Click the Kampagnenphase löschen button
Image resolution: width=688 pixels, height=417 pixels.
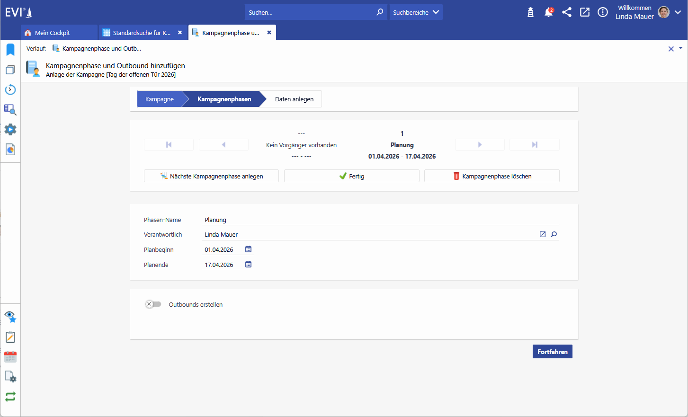click(491, 176)
